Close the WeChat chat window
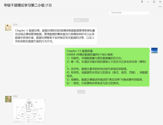 [x=160, y=2]
